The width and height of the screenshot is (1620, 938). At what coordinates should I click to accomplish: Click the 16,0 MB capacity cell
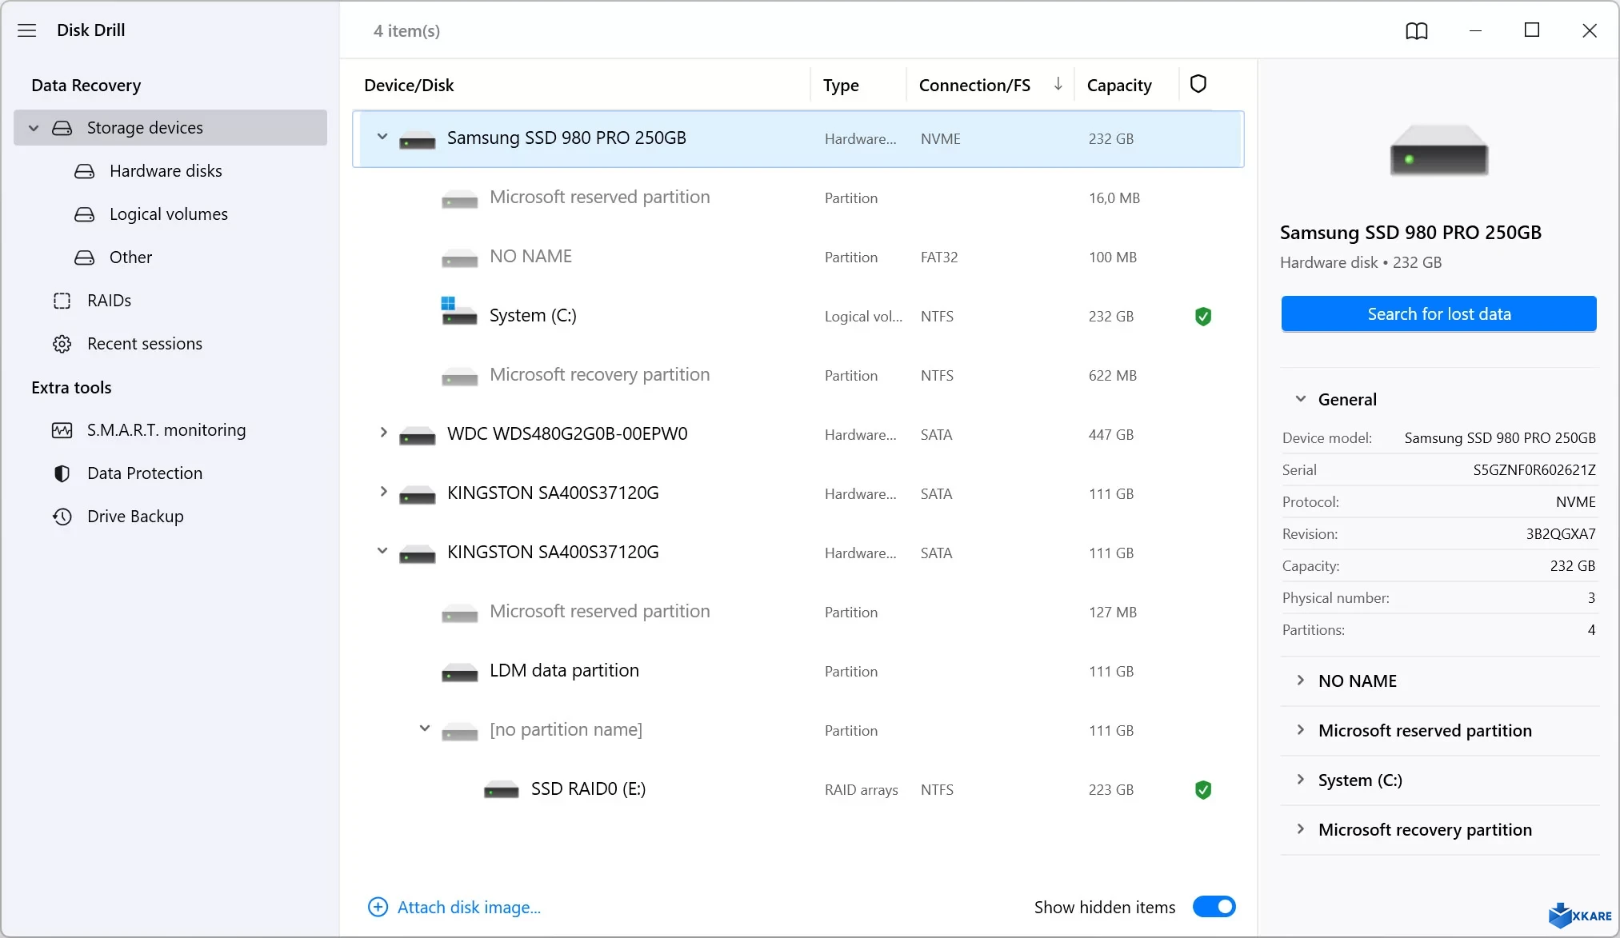1114,198
